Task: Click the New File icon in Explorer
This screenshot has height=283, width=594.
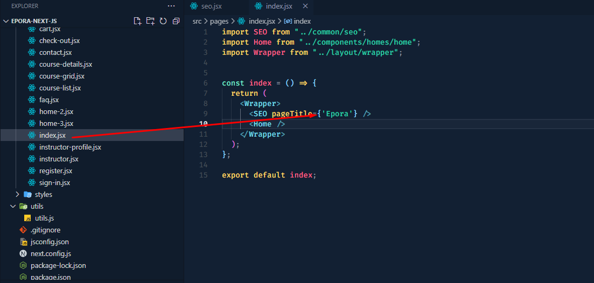Action: coord(137,21)
